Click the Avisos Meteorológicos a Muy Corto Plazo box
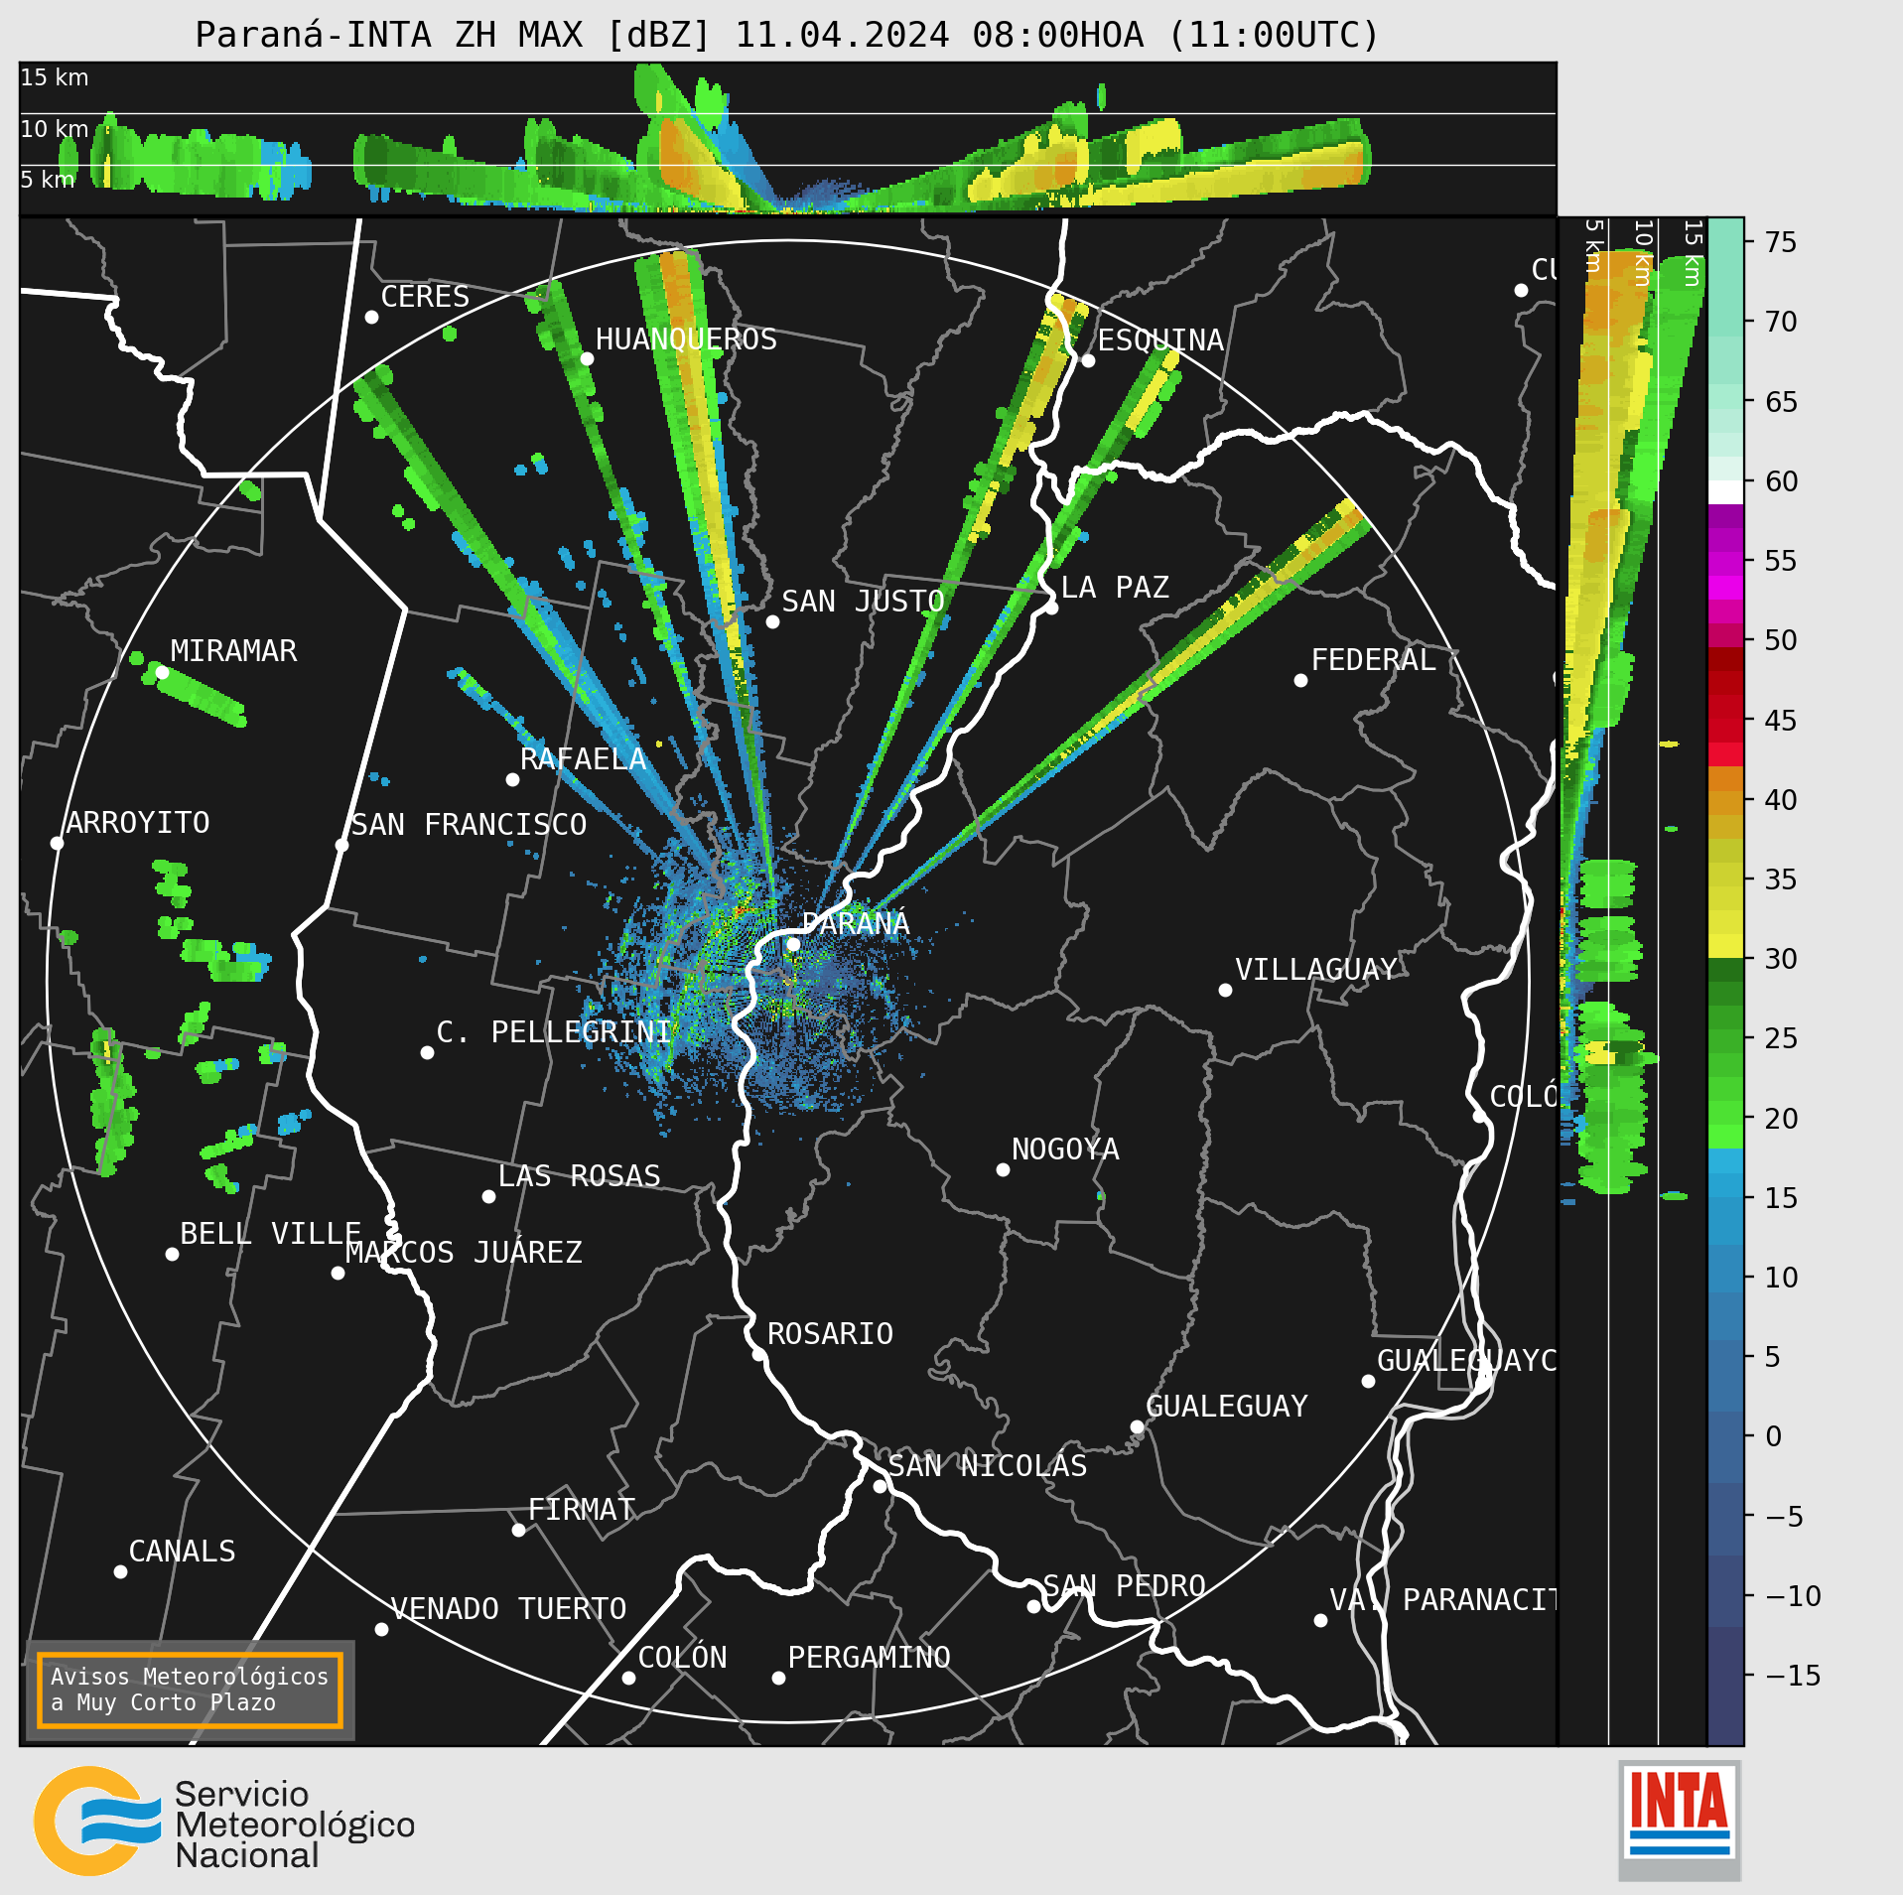Viewport: 1903px width, 1895px height. (x=190, y=1690)
